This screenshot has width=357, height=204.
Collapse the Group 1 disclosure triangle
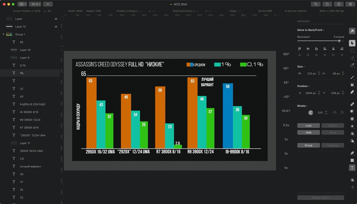pos(3,34)
